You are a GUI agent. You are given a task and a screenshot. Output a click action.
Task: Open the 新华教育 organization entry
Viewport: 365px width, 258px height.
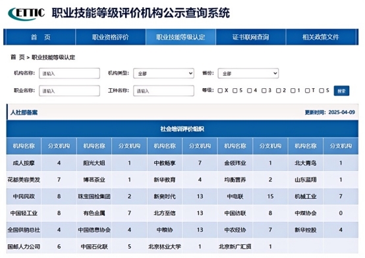tap(165, 180)
